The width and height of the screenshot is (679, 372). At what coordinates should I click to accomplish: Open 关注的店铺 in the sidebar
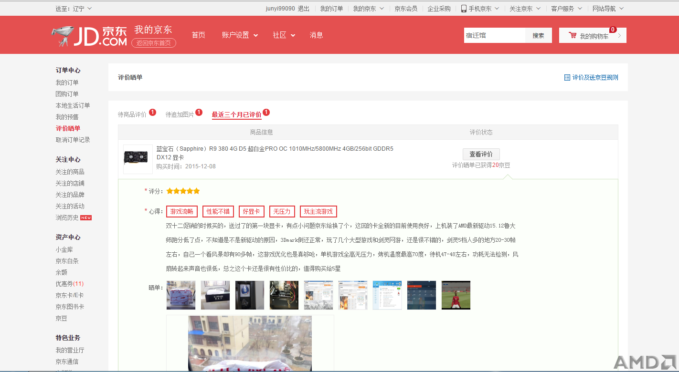point(70,183)
